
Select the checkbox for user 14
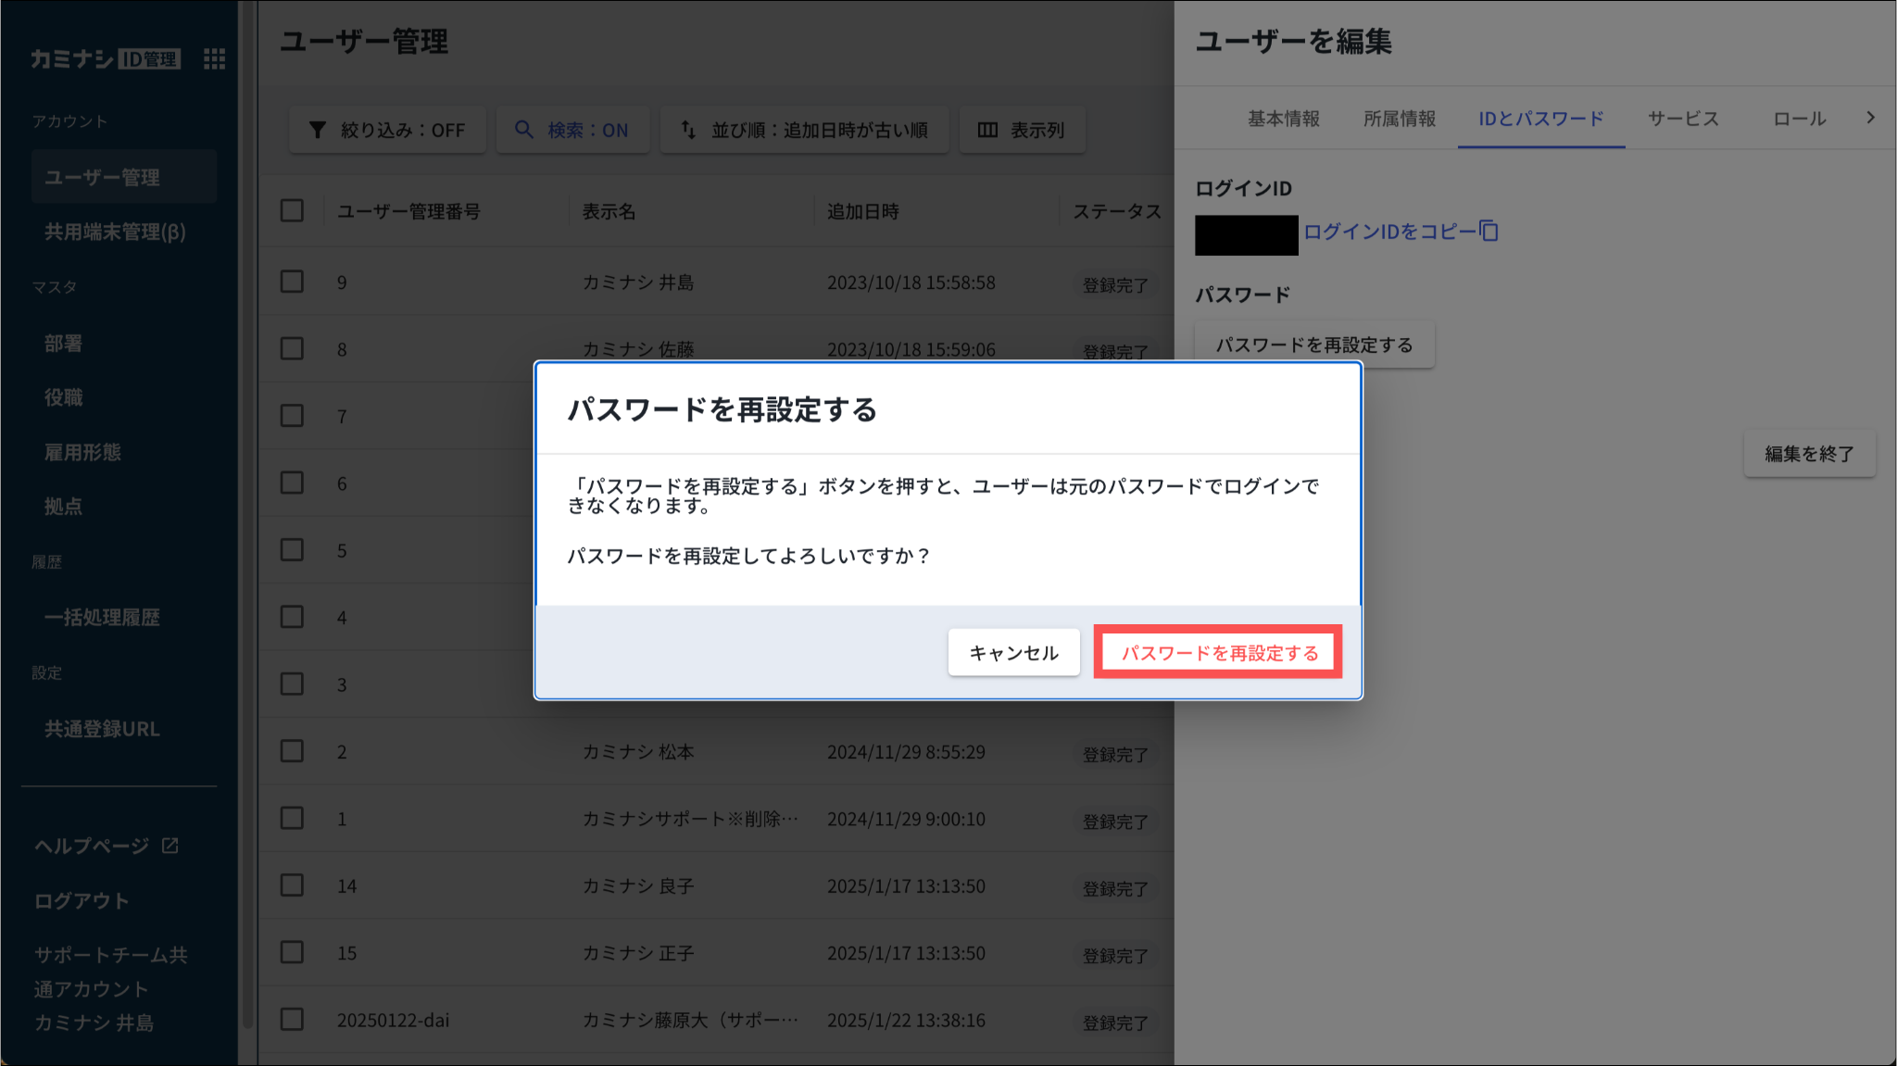[x=292, y=885]
